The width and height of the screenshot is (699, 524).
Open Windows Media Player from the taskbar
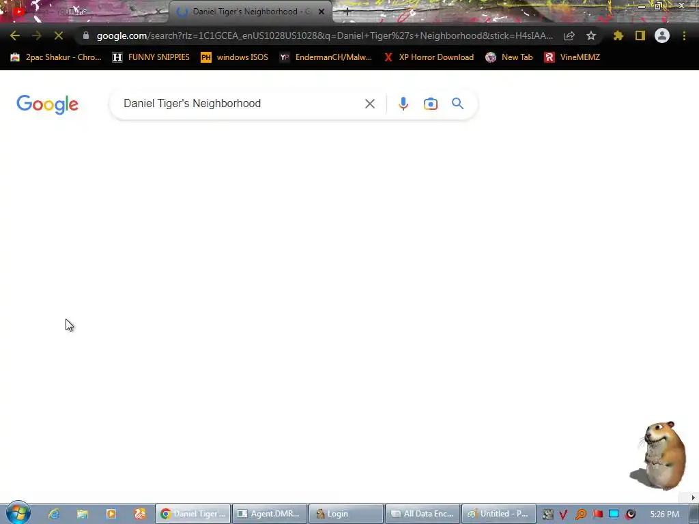111,514
